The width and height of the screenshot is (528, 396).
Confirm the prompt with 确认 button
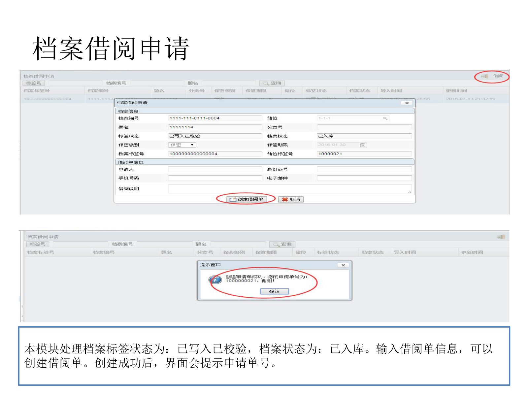pos(274,291)
